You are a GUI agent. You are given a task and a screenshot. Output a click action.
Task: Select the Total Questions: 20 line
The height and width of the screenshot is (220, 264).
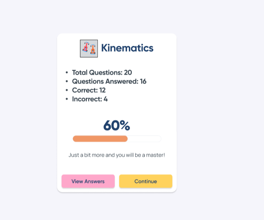[x=102, y=73]
